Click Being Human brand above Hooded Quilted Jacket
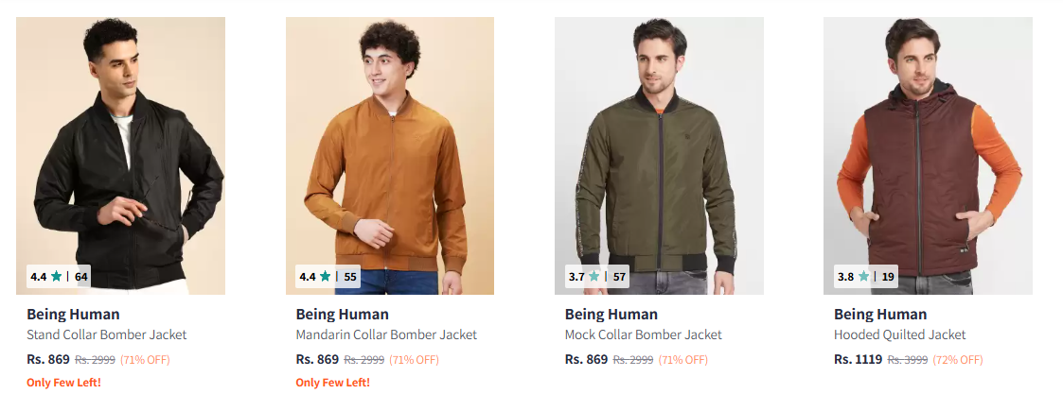1063x411 pixels. 880,315
